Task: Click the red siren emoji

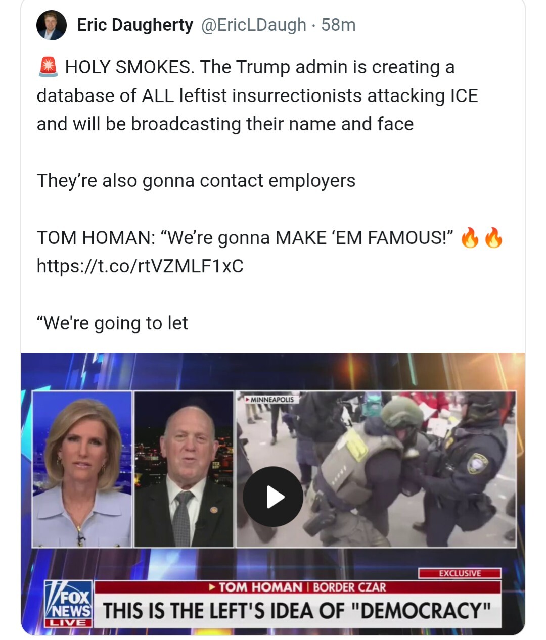Action: point(48,67)
